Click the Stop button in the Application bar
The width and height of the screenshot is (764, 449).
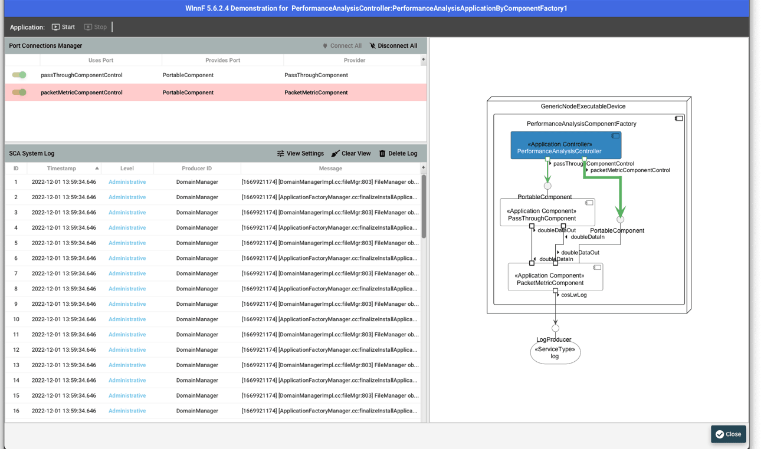pos(96,27)
